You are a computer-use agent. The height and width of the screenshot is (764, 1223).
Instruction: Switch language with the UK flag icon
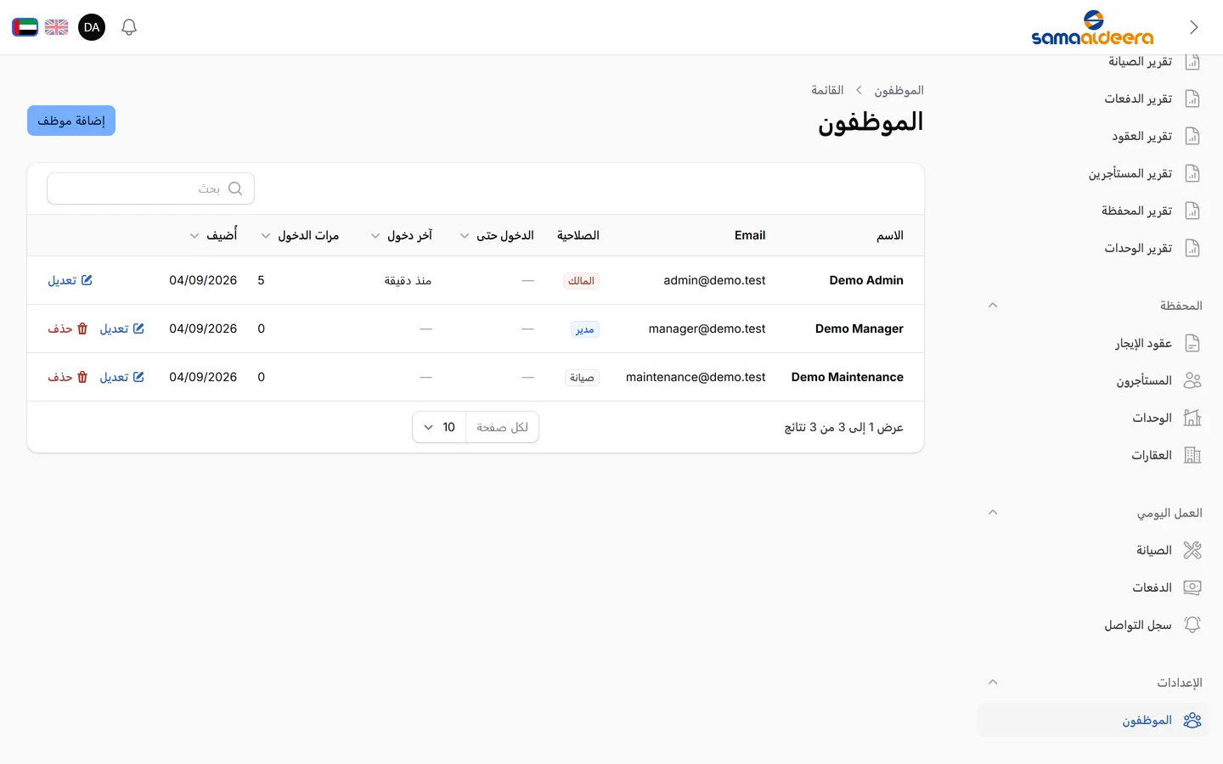pyautogui.click(x=57, y=27)
